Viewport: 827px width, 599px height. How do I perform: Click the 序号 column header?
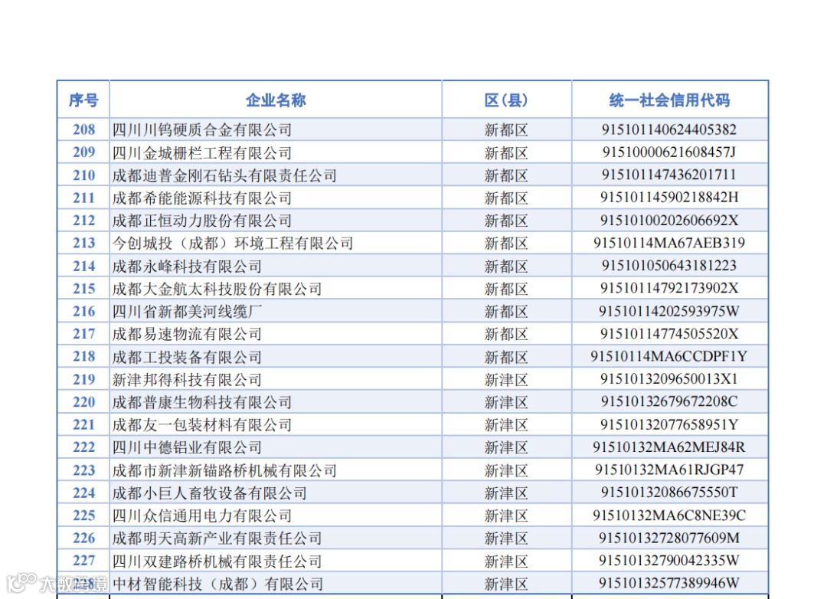(x=83, y=100)
